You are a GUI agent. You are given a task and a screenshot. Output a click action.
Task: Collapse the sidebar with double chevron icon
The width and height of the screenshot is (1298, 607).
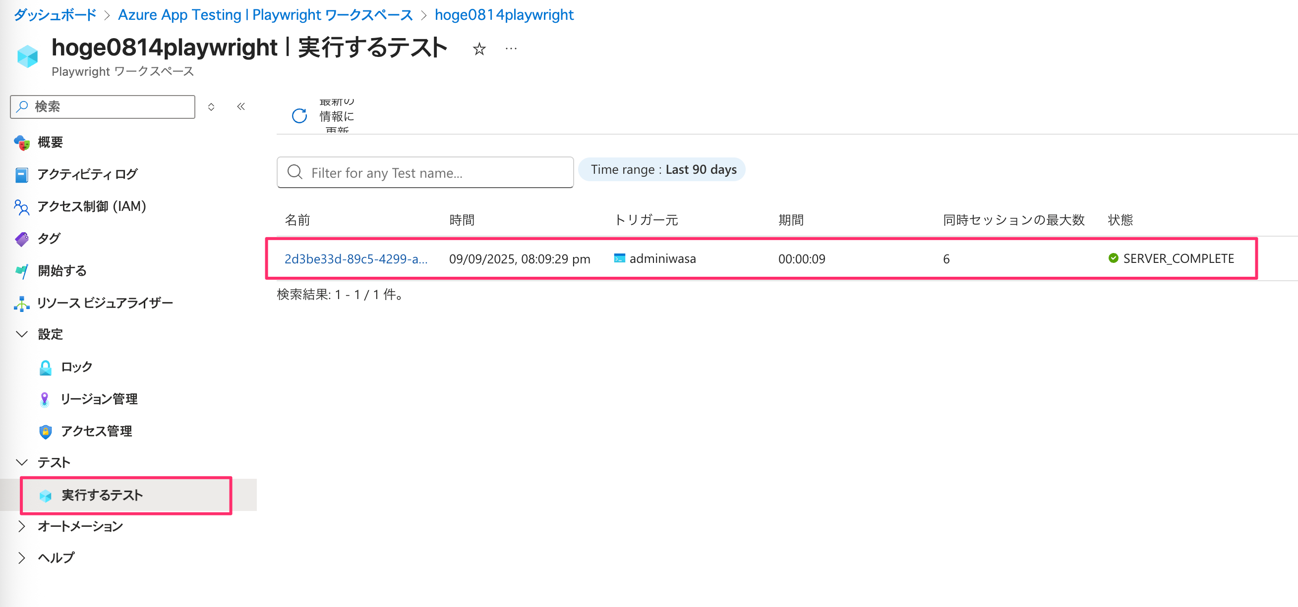click(241, 106)
